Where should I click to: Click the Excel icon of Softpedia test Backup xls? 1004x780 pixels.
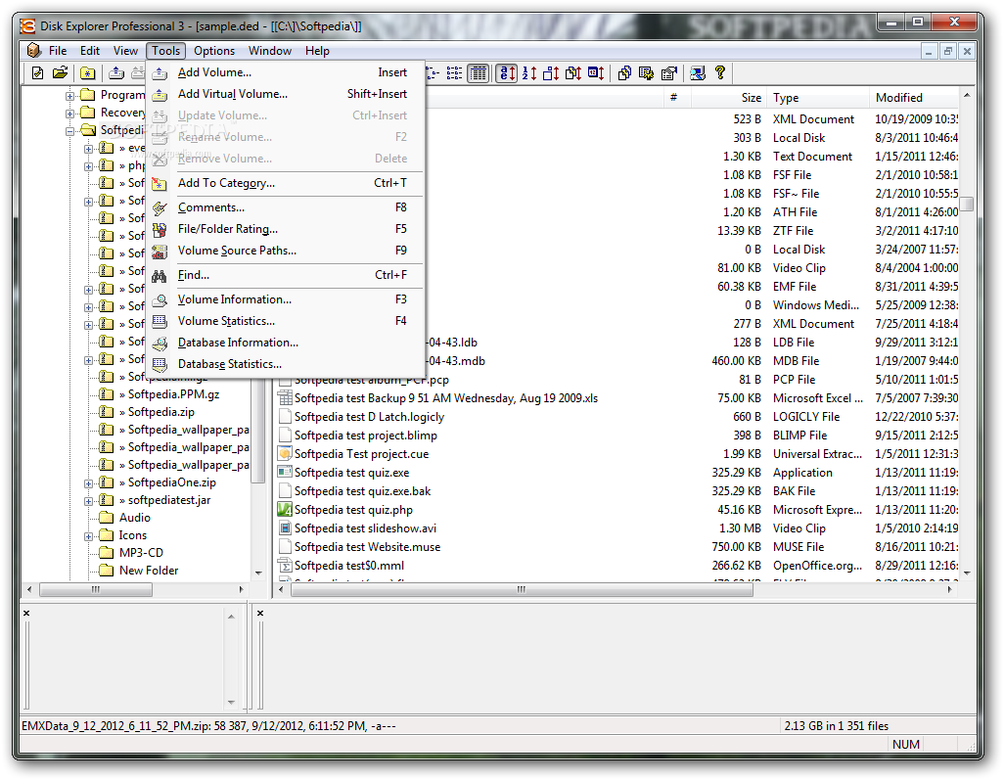[x=285, y=398]
